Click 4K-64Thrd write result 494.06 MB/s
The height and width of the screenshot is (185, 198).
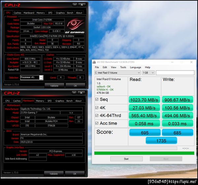click(x=177, y=116)
